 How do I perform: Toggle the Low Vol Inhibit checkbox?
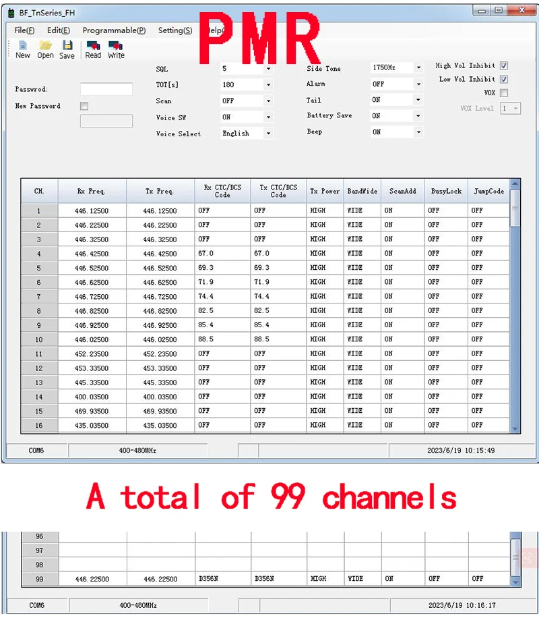click(x=504, y=80)
